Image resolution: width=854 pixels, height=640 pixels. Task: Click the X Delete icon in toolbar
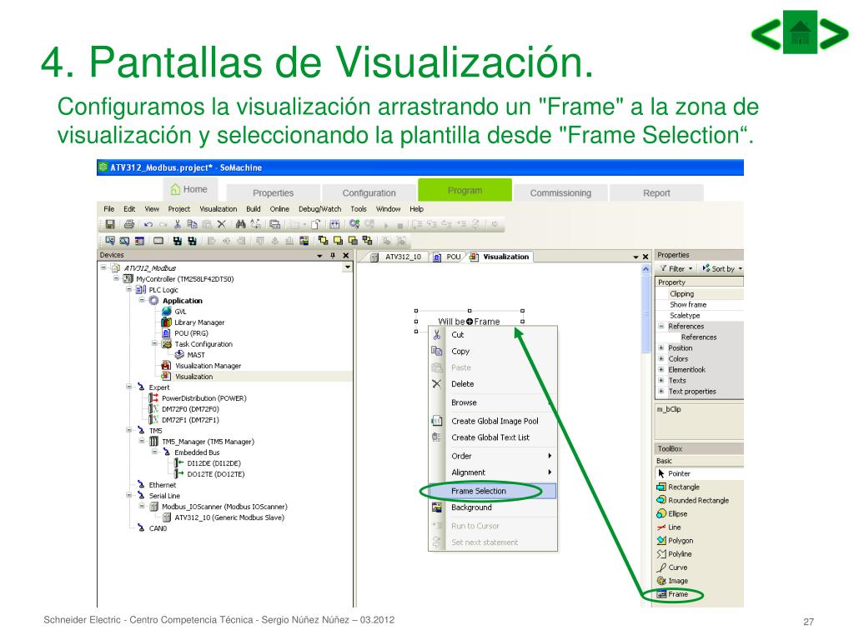[222, 224]
